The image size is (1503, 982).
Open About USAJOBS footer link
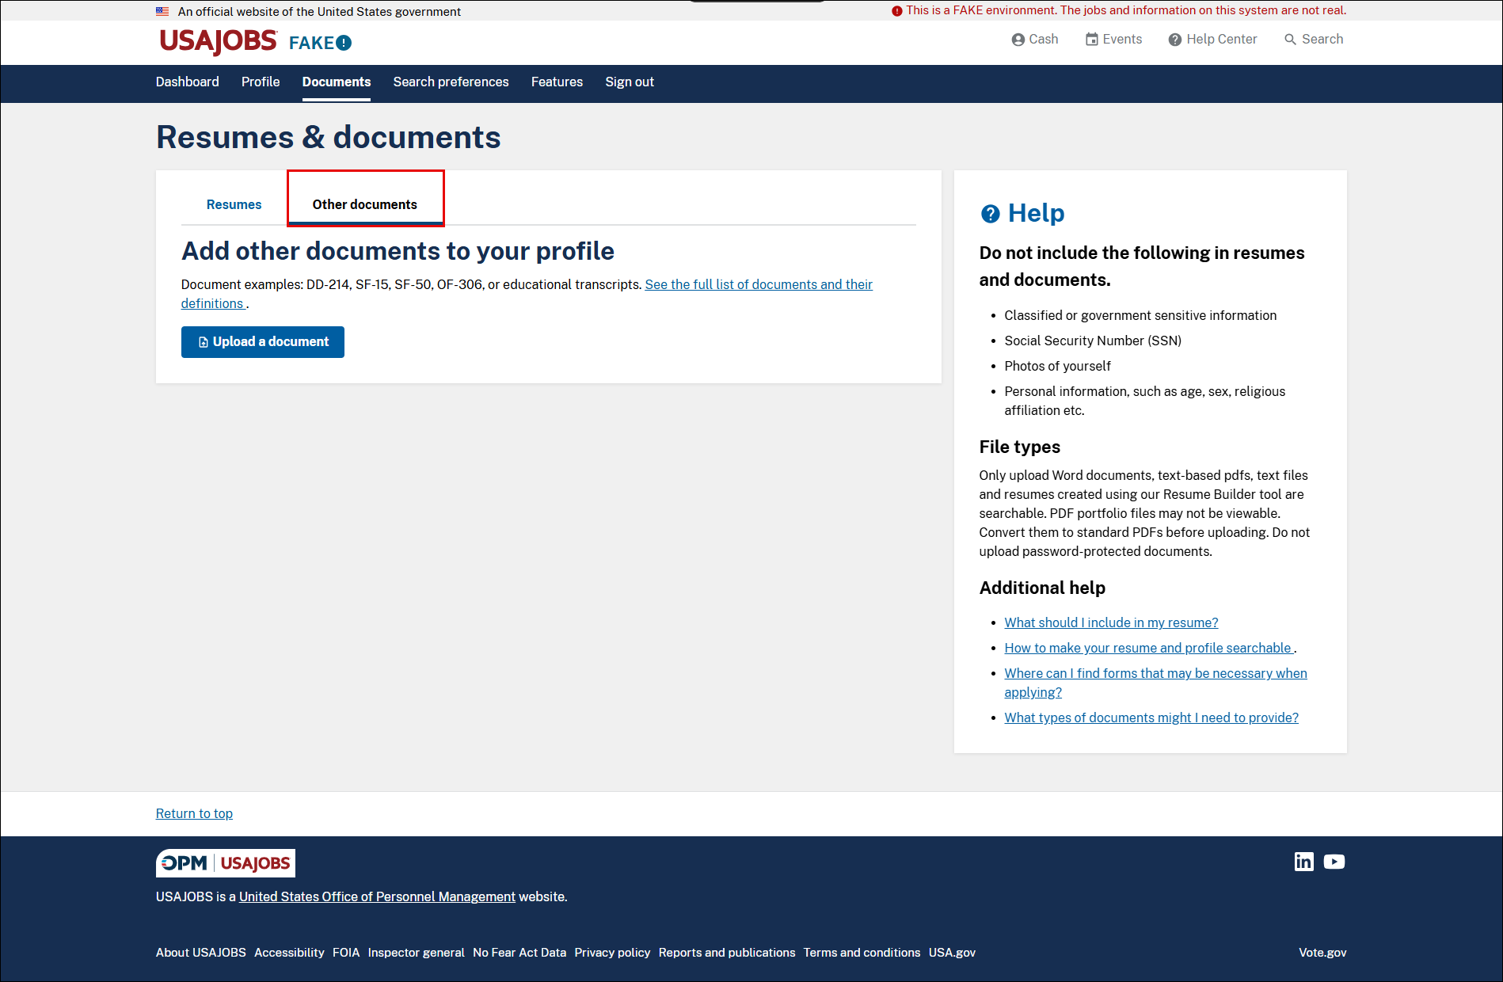(x=201, y=953)
